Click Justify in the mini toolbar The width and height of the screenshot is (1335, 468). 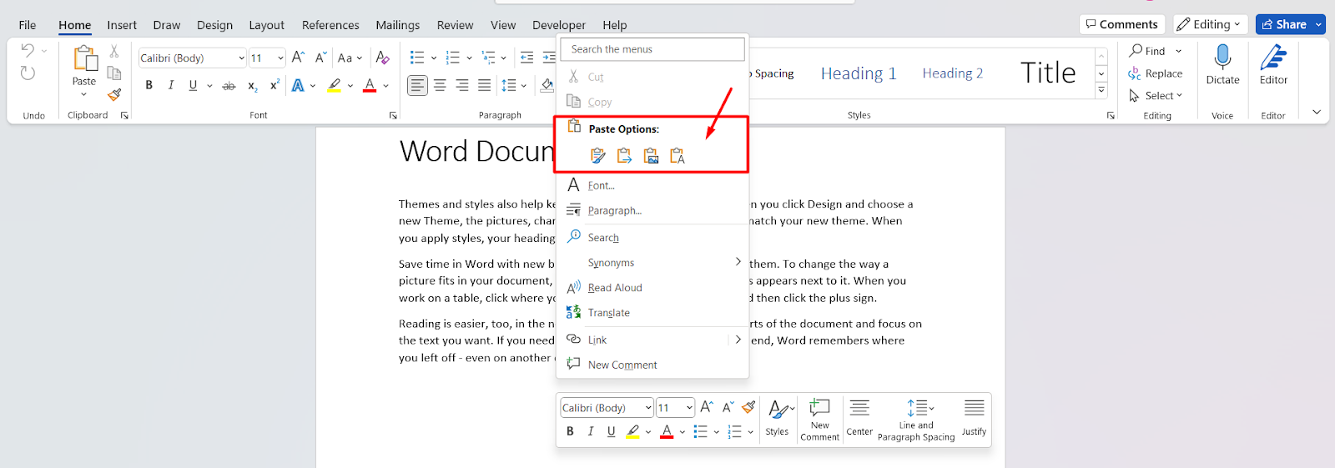974,419
